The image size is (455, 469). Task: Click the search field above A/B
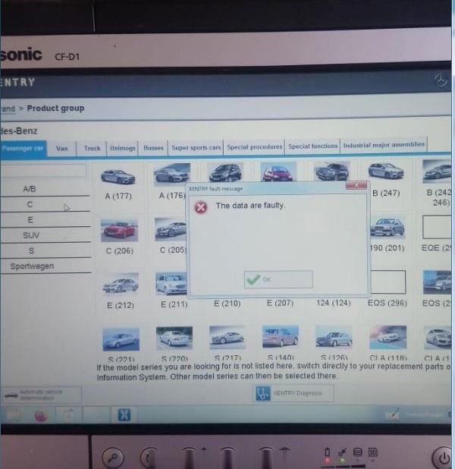(x=44, y=171)
